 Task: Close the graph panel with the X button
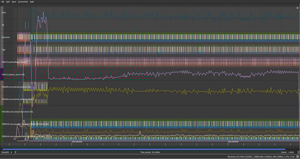tap(297, 8)
